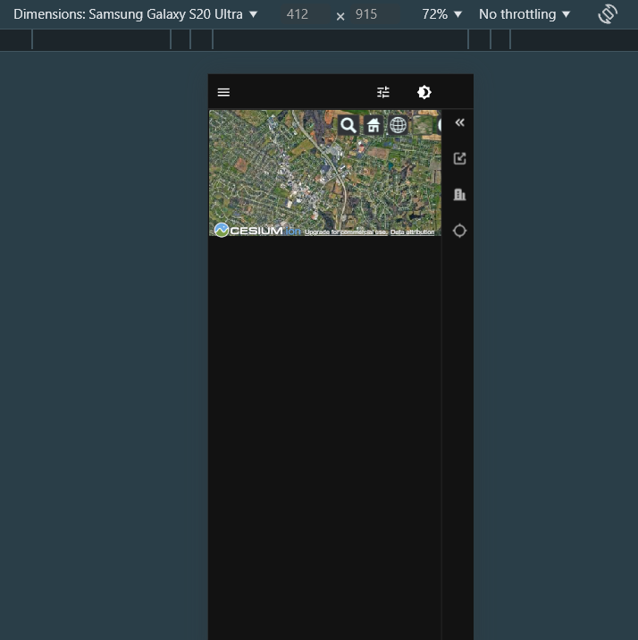Viewport: 638px width, 640px height.
Task: Click the buildings icon in sidebar
Action: point(459,194)
